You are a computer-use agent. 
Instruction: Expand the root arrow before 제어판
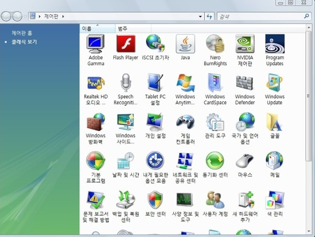click(x=39, y=16)
